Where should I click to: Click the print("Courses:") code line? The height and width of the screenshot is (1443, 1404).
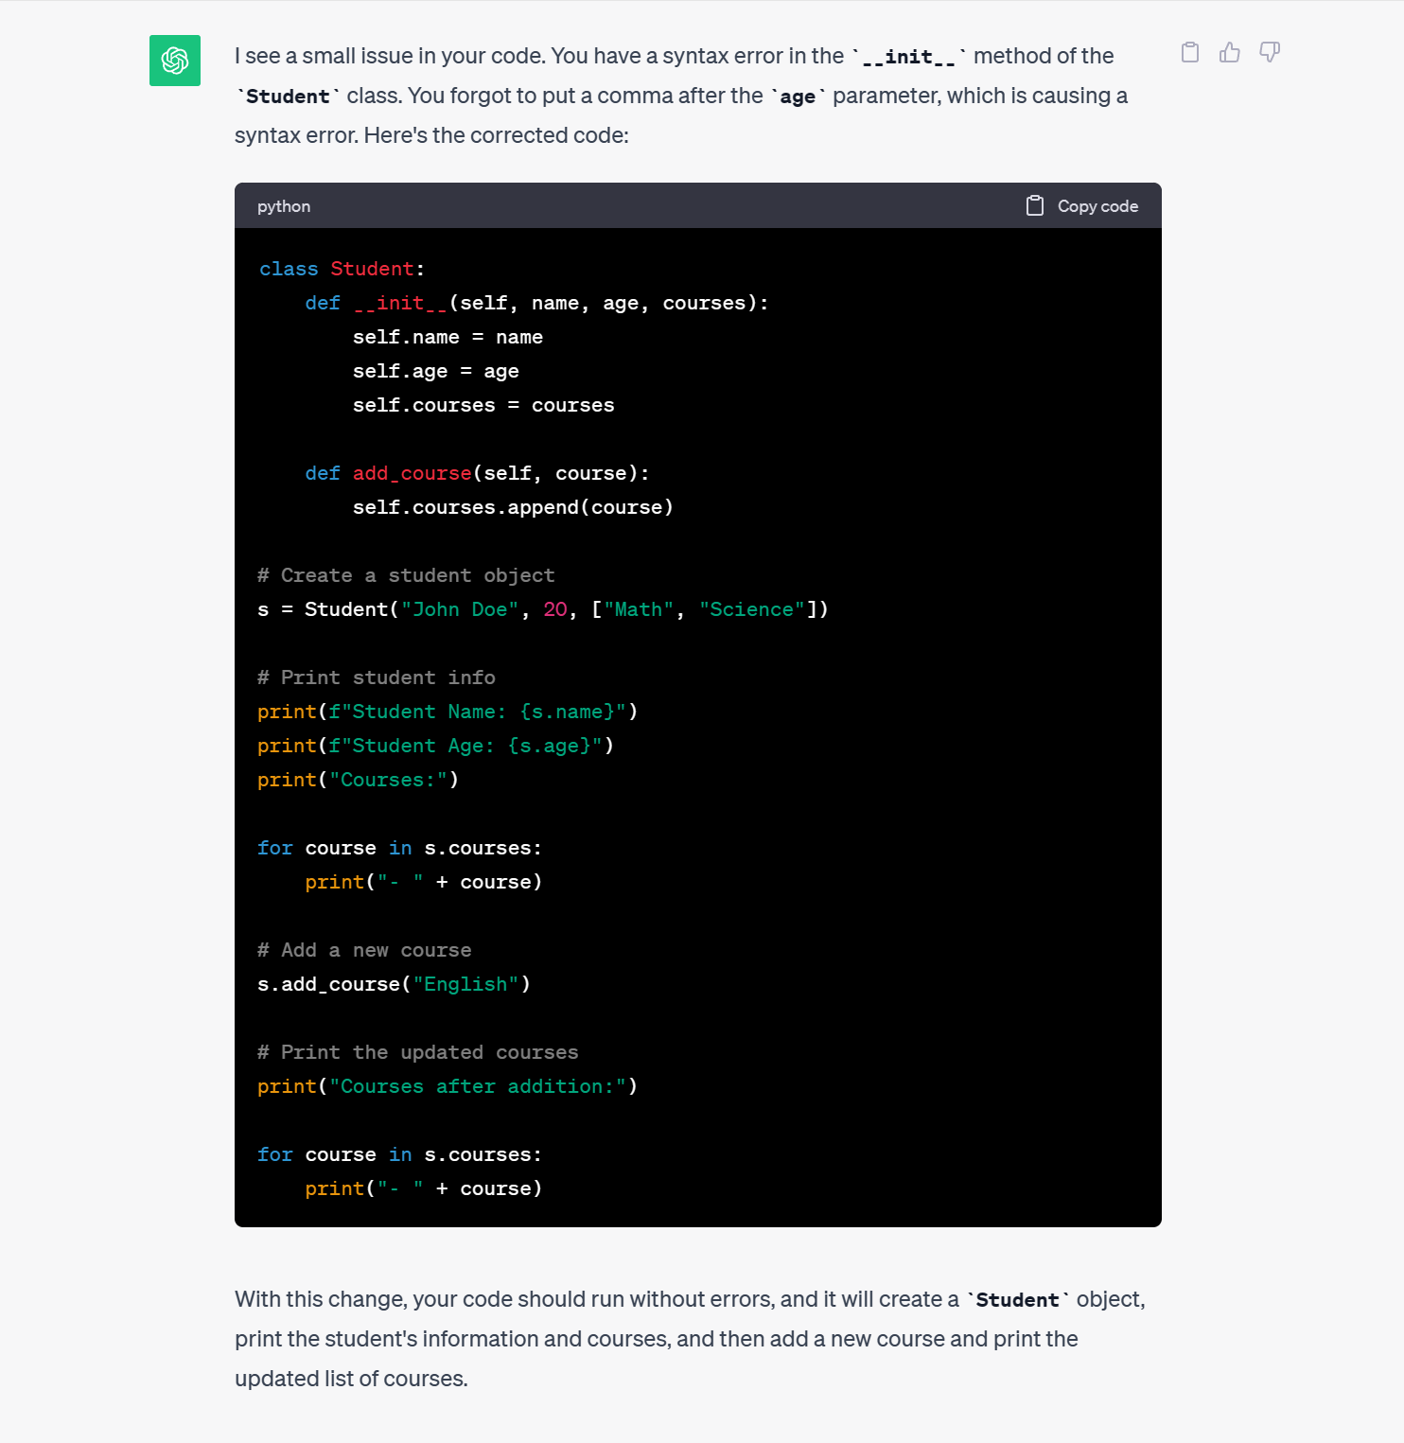(358, 780)
